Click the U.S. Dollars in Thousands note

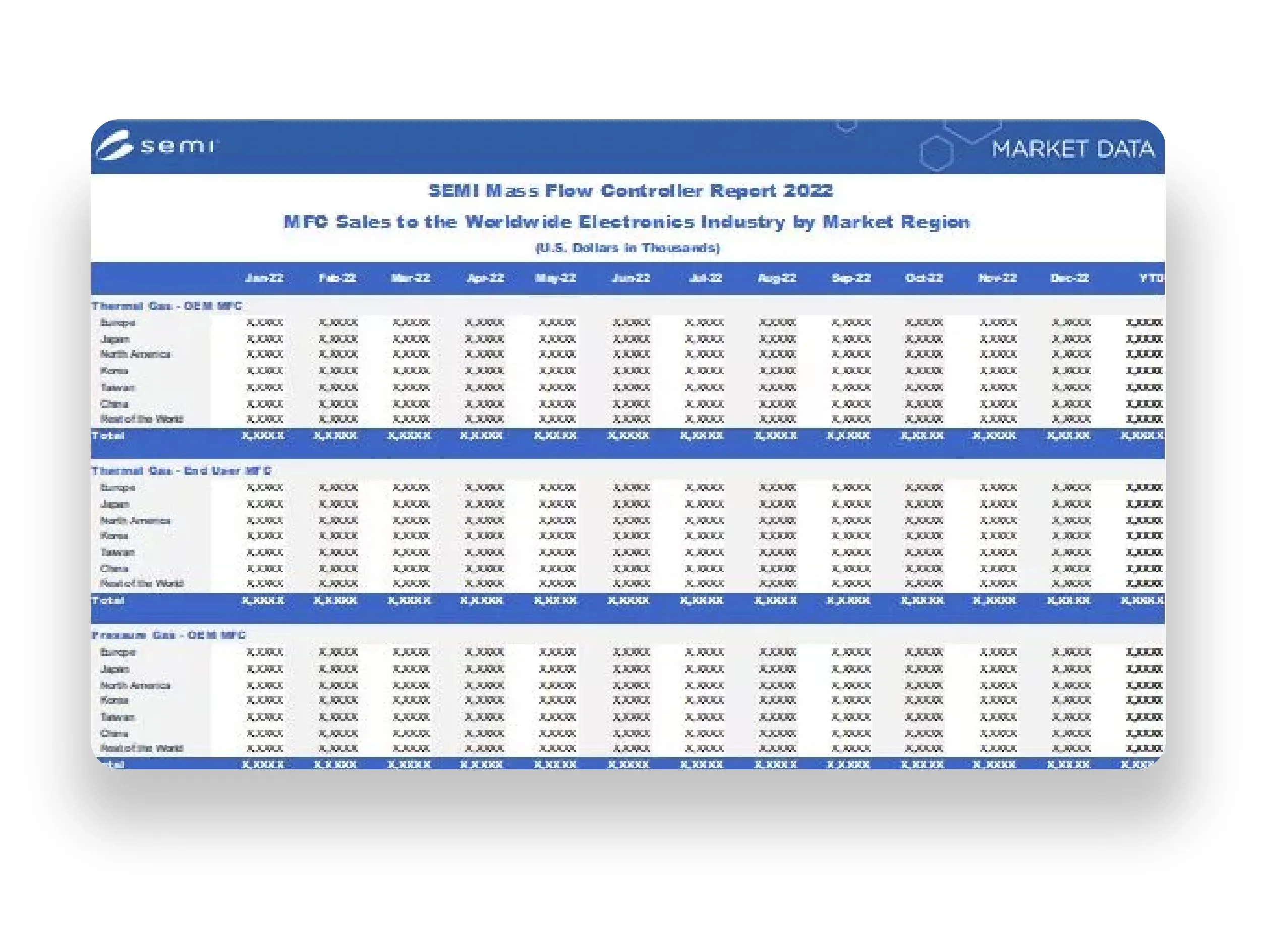(627, 248)
